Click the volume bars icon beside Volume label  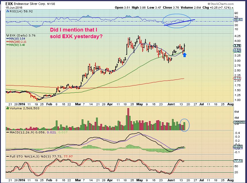pos(7,108)
